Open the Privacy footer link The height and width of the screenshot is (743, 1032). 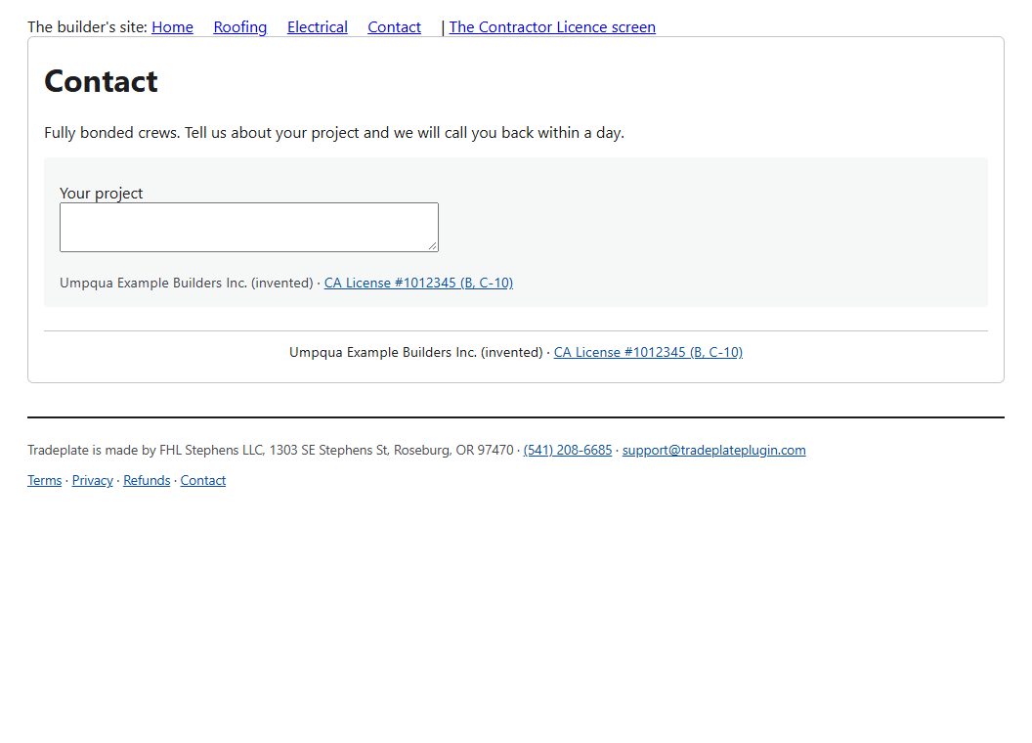(x=92, y=480)
